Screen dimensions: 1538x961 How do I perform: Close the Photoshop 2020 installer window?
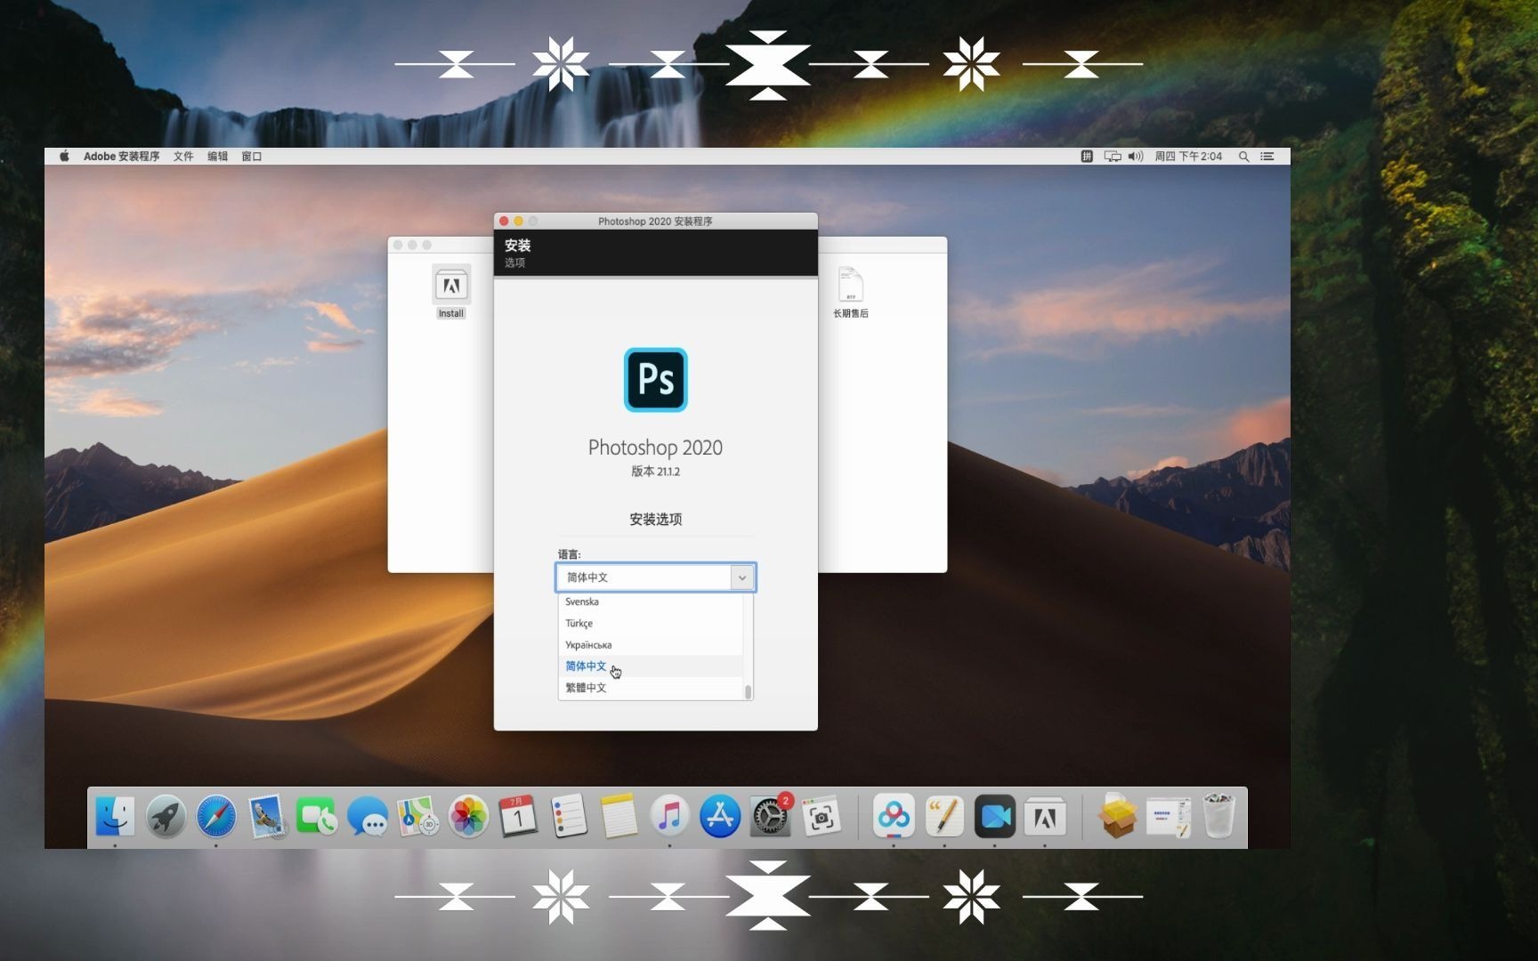[x=504, y=221]
